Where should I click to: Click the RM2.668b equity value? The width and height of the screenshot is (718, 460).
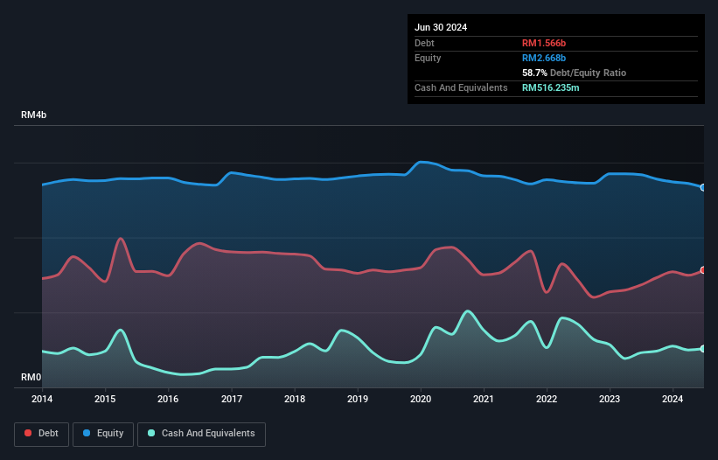click(544, 58)
